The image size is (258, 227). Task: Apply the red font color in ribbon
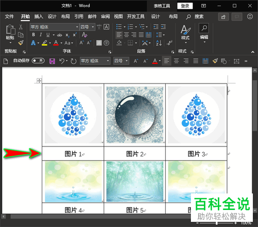point(56,43)
